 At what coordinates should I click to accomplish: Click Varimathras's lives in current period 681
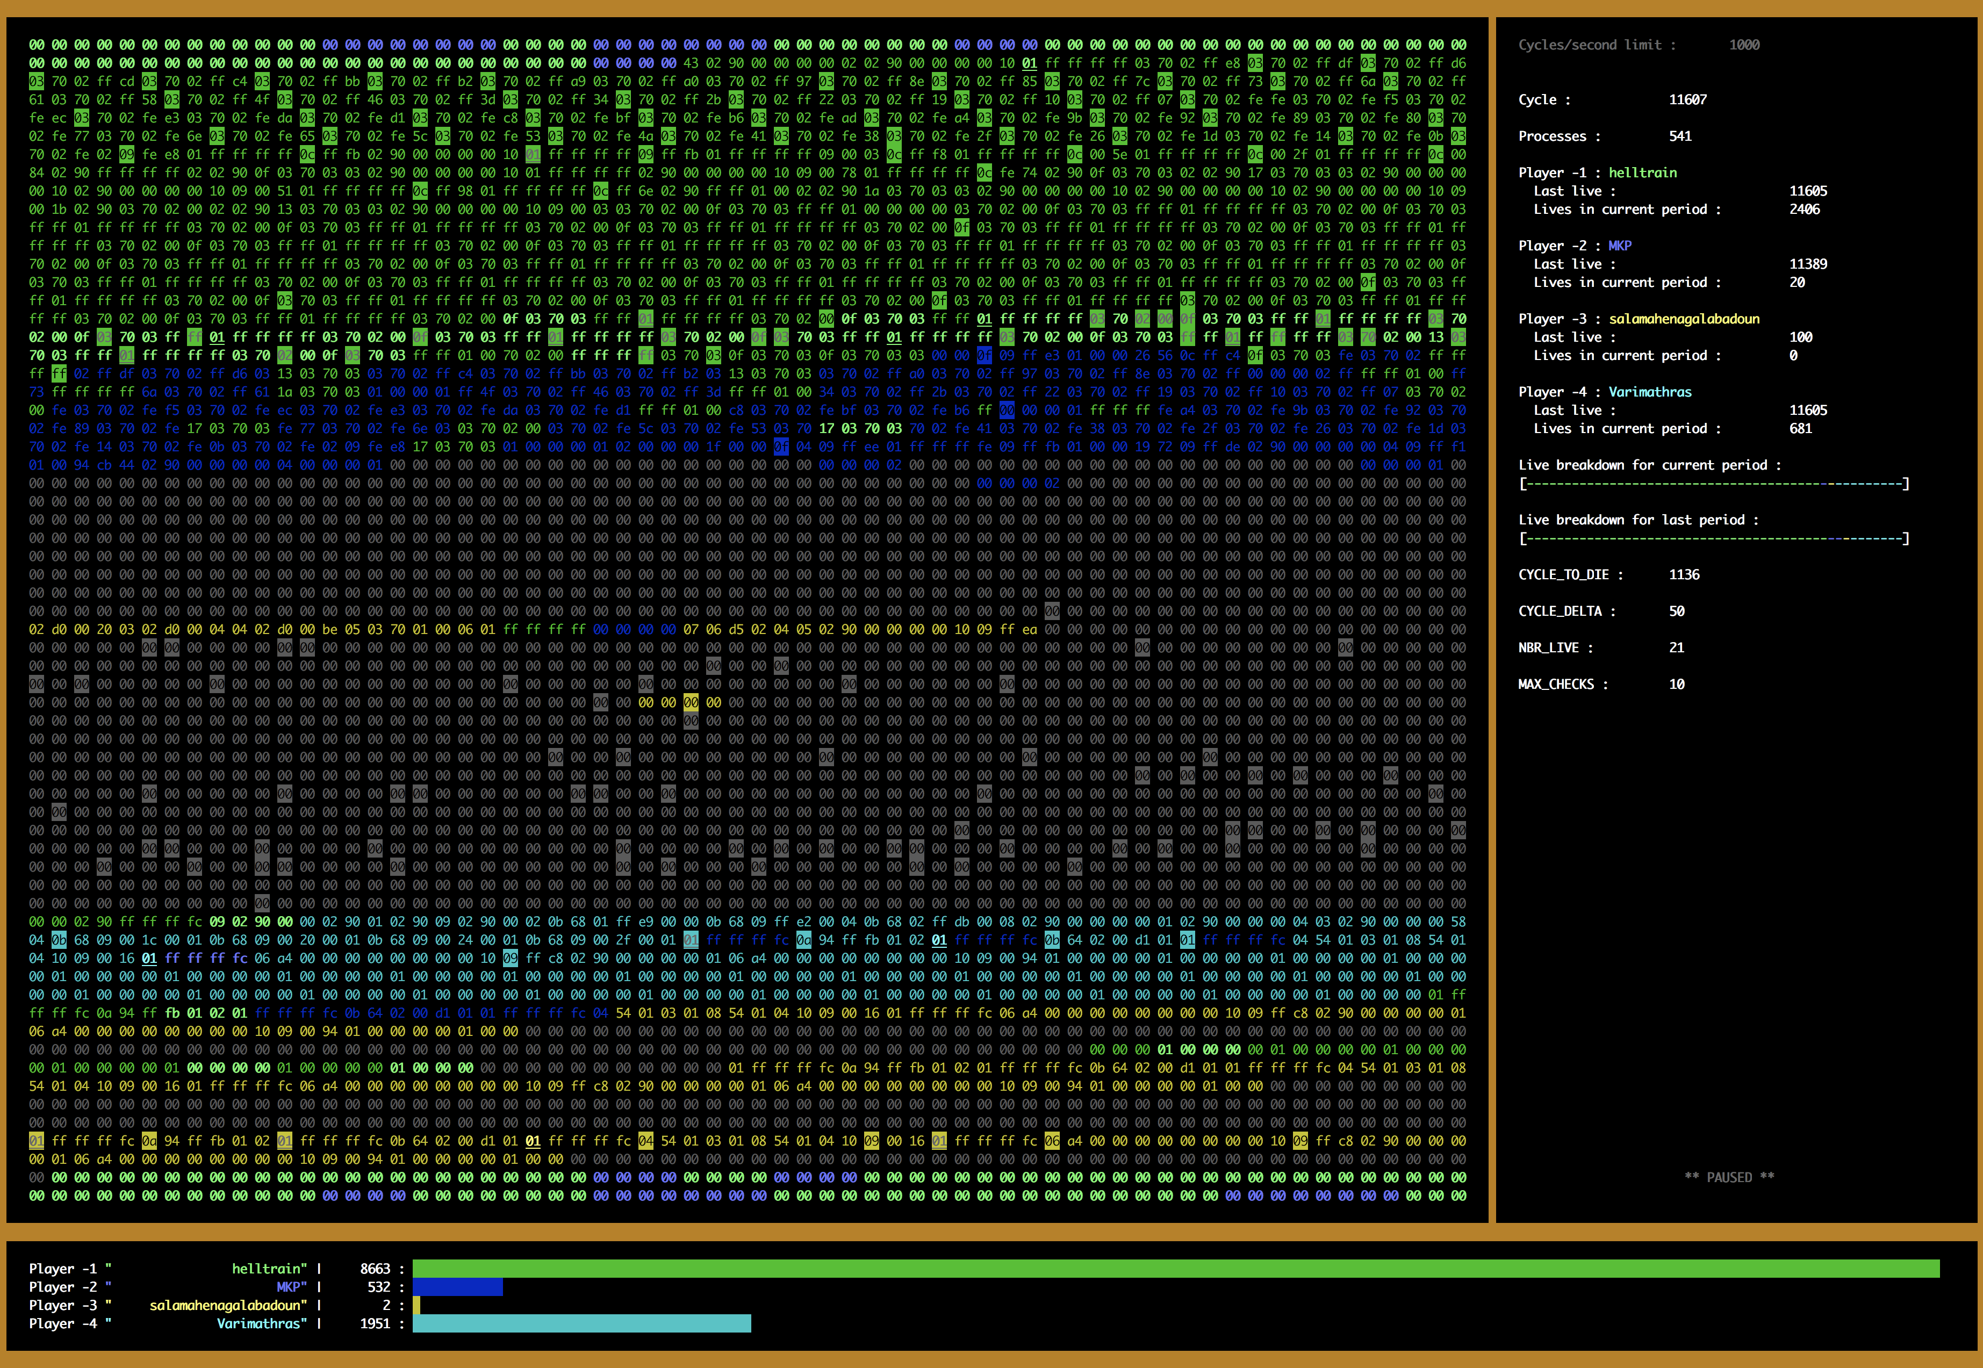(x=1800, y=429)
